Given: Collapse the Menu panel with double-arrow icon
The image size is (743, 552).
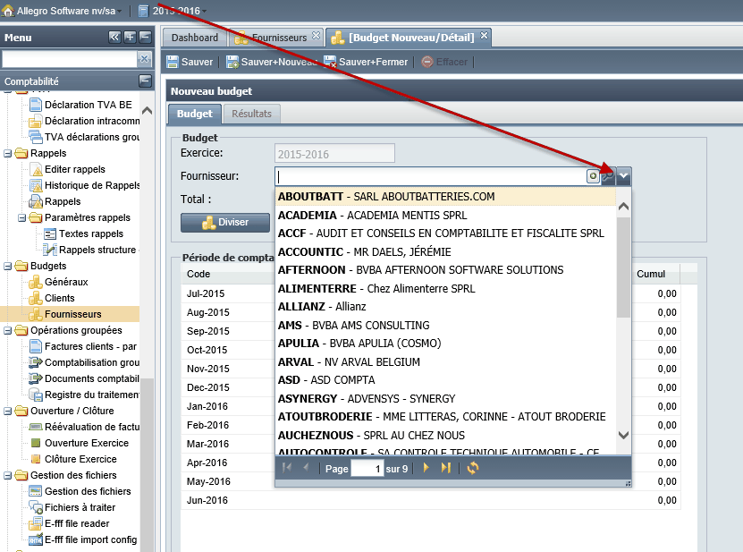Looking at the screenshot, I should click(x=114, y=37).
